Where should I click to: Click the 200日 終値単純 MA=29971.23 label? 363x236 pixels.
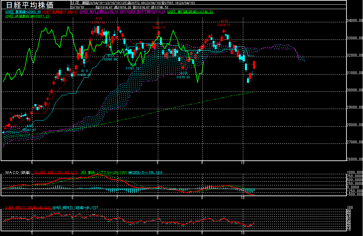click(x=27, y=16)
